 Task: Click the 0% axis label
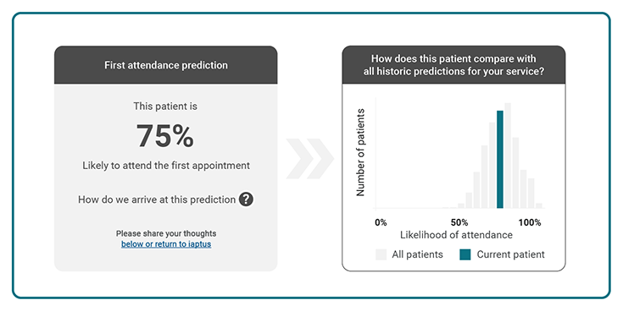click(x=381, y=222)
